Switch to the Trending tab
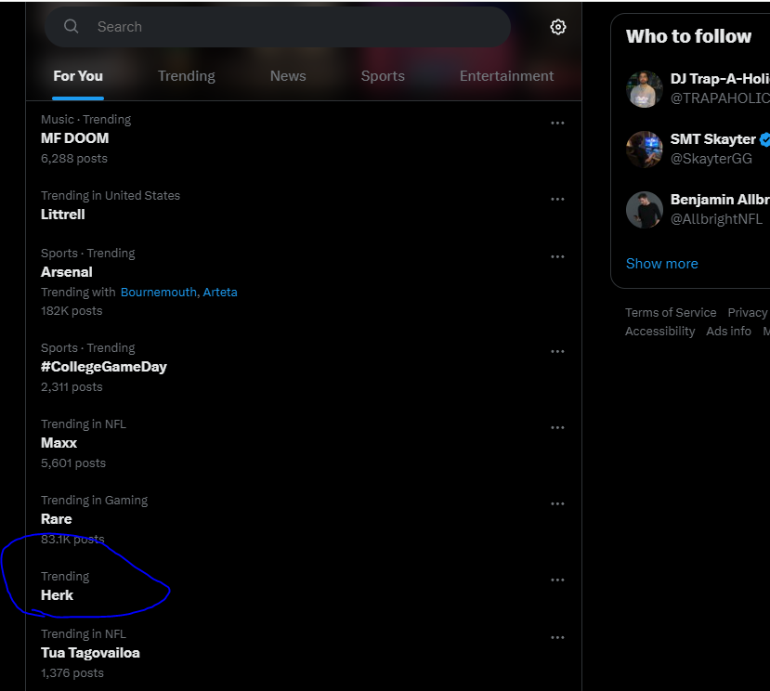The width and height of the screenshot is (770, 691). [x=186, y=76]
